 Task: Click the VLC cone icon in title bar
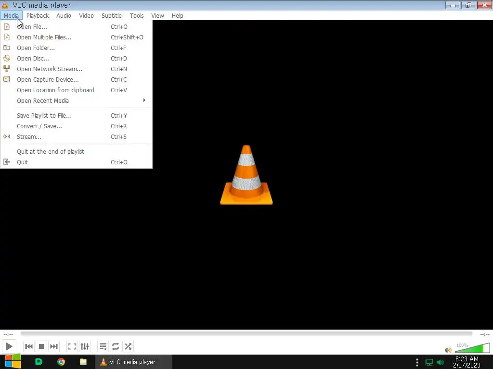[x=5, y=5]
